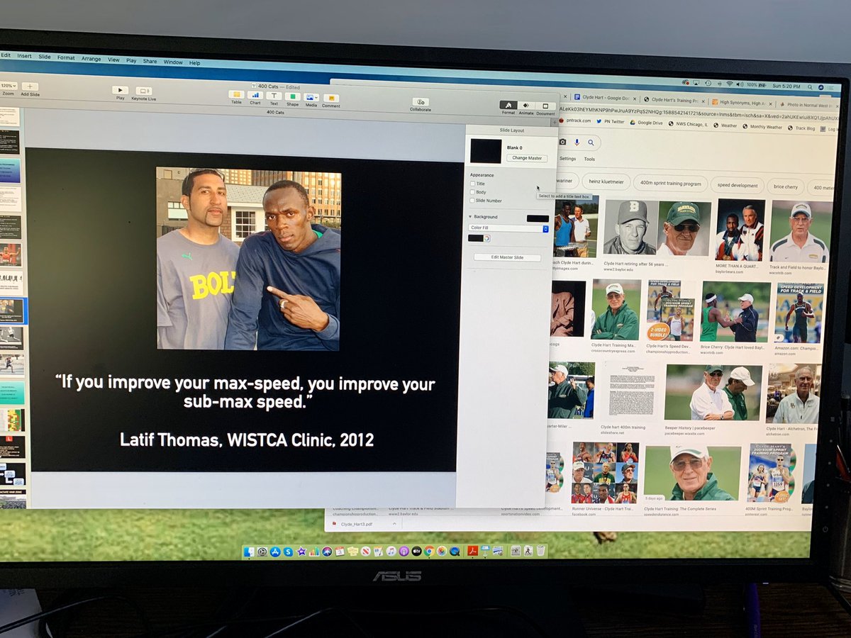
Task: Open the Color Fill dropdown
Action: click(508, 228)
